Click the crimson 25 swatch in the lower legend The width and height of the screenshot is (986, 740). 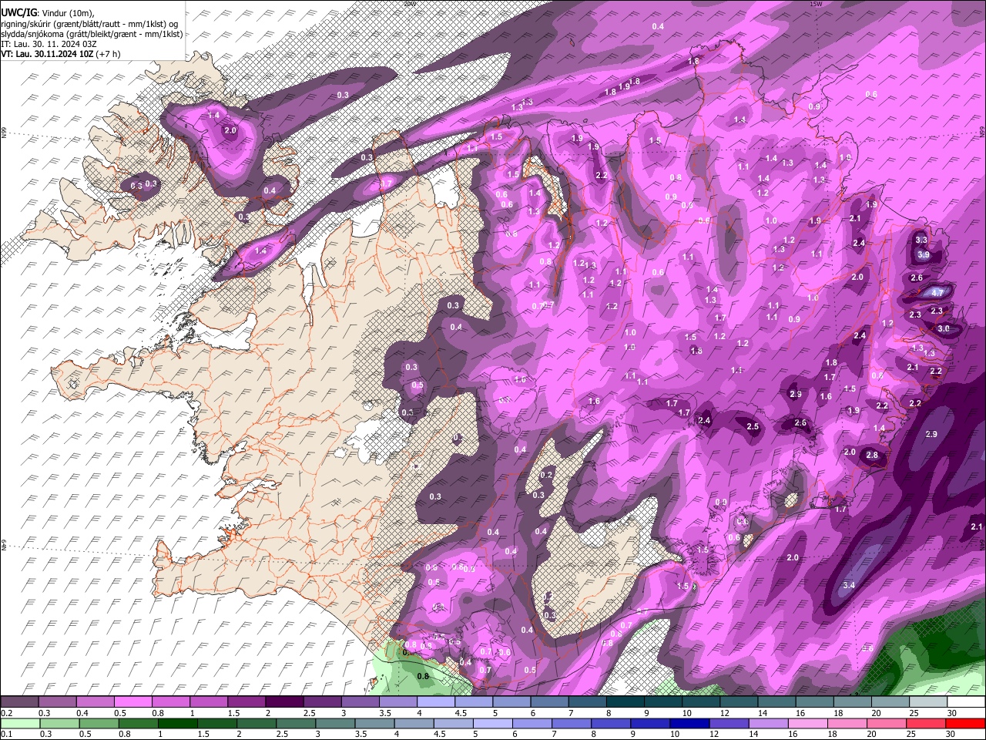924,723
